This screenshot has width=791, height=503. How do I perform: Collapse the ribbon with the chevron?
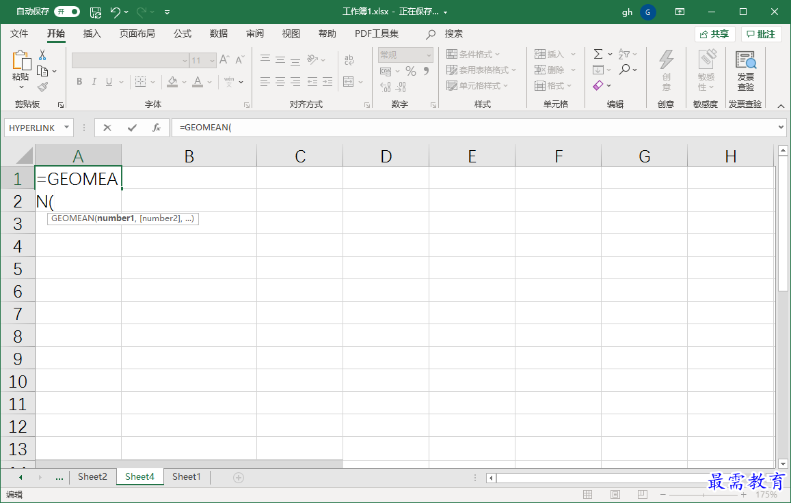781,106
